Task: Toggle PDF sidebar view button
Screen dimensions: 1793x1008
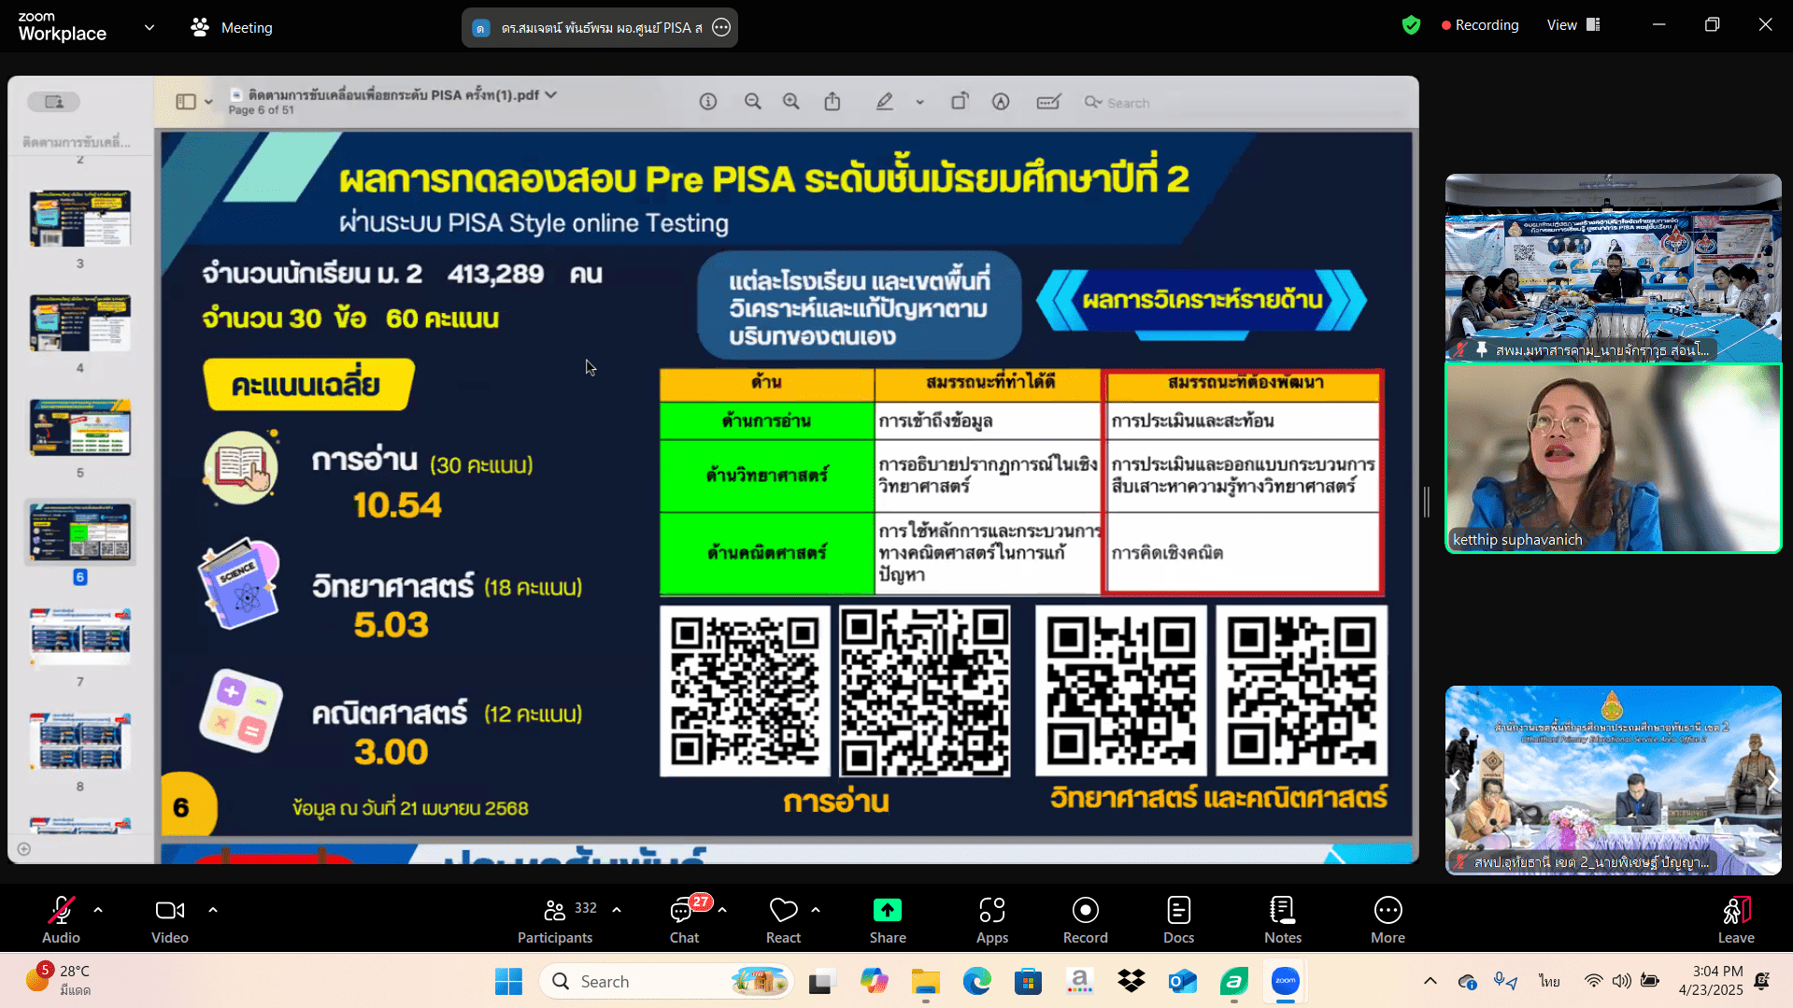Action: pos(186,102)
